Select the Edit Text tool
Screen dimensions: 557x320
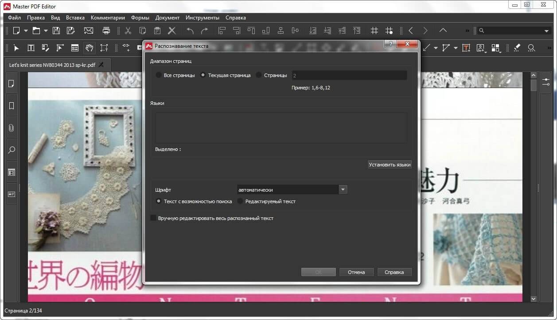31,48
